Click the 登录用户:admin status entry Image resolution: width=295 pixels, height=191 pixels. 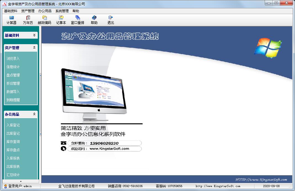pos(20,186)
